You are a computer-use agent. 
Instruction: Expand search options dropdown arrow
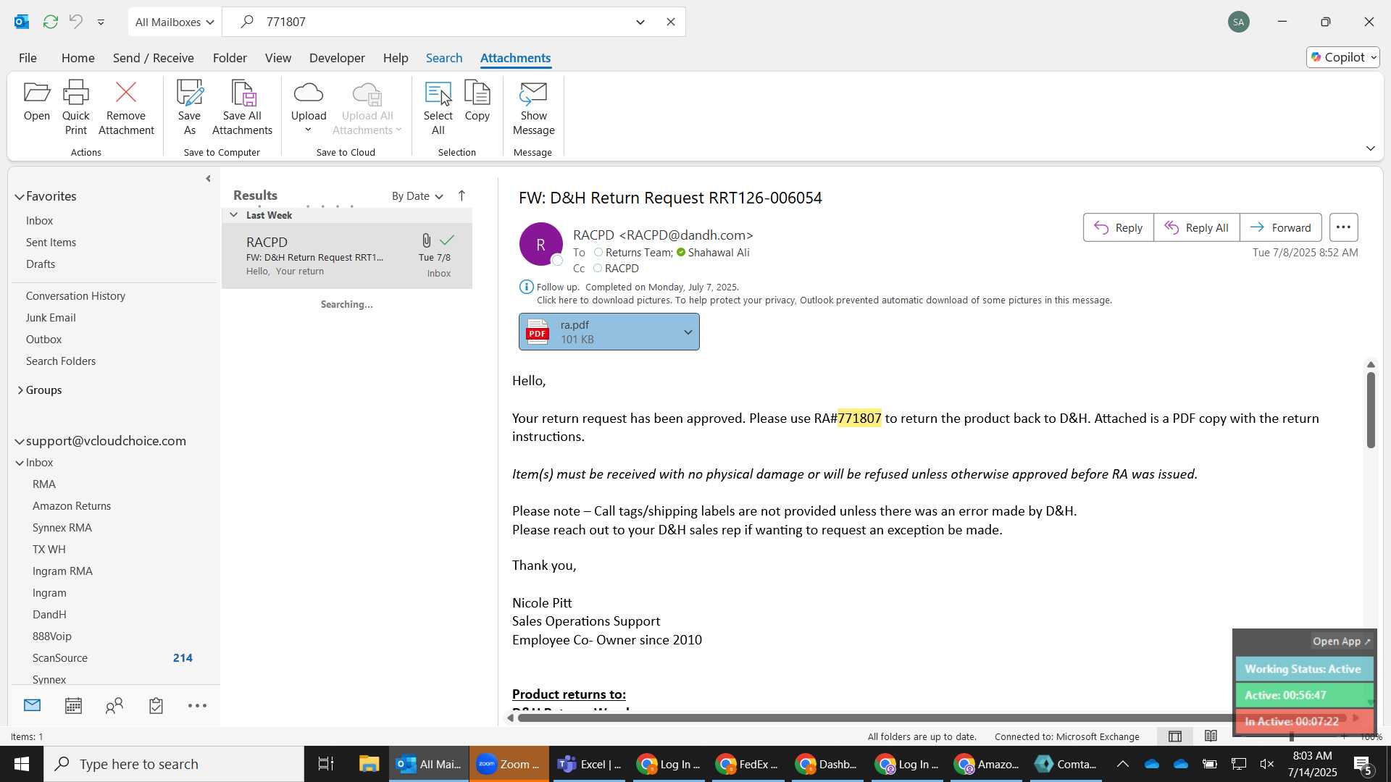click(640, 22)
